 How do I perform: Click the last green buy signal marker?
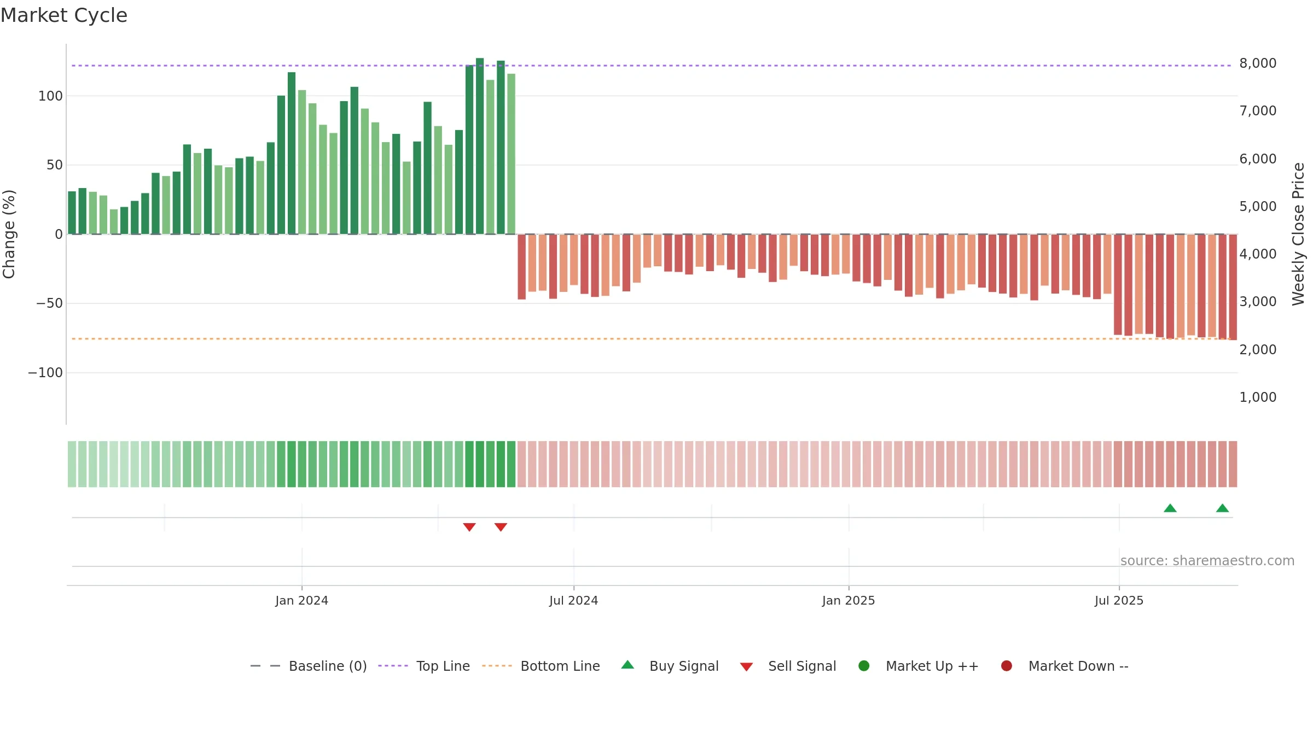coord(1222,508)
